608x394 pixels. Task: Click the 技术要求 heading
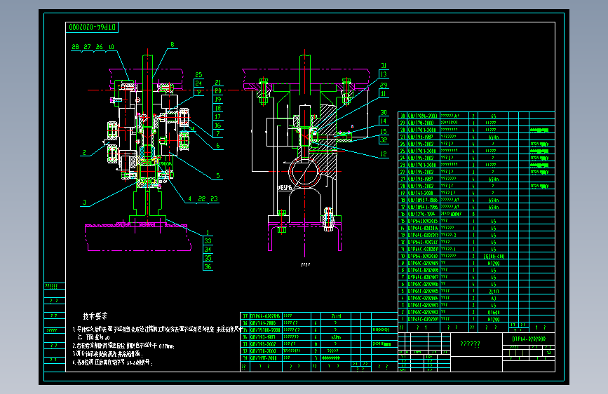tap(95, 316)
